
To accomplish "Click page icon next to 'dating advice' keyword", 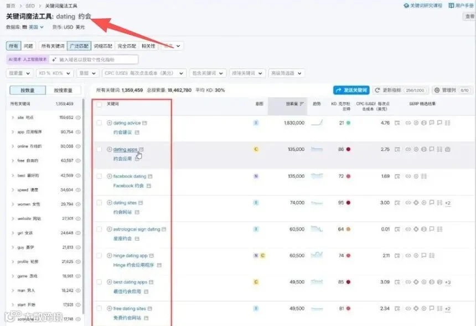I will pos(145,123).
